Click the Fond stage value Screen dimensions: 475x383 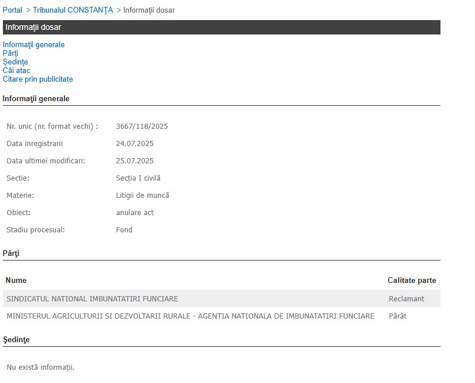click(x=124, y=229)
